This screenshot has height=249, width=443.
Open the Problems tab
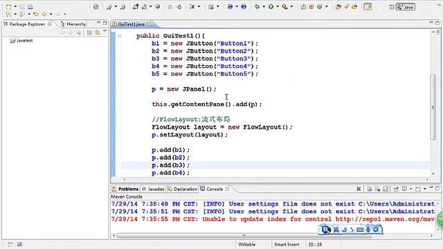click(125, 189)
